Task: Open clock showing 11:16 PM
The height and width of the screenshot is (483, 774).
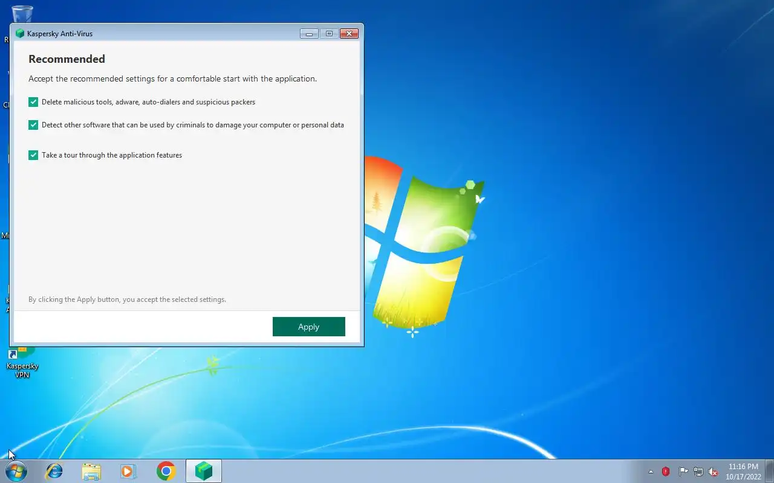Action: (x=743, y=472)
